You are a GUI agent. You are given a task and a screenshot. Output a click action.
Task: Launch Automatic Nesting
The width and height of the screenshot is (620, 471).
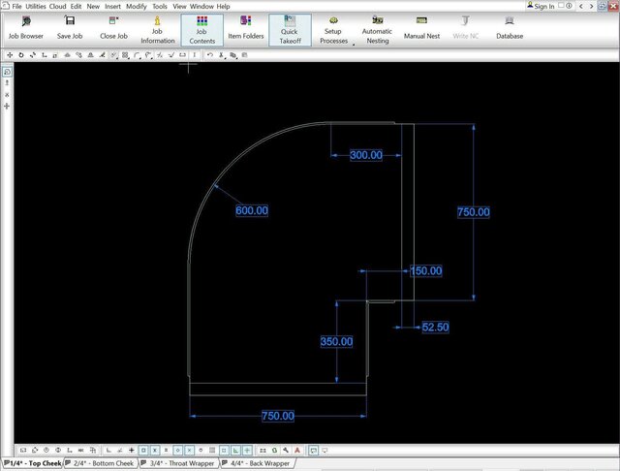pyautogui.click(x=377, y=29)
